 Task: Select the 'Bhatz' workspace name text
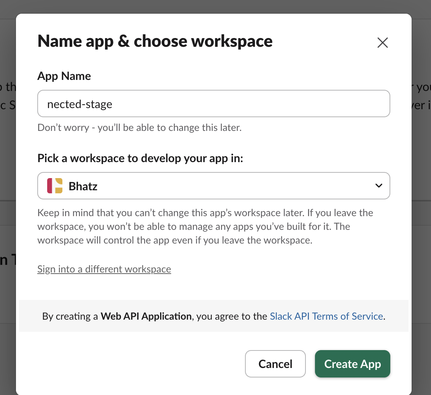point(83,186)
